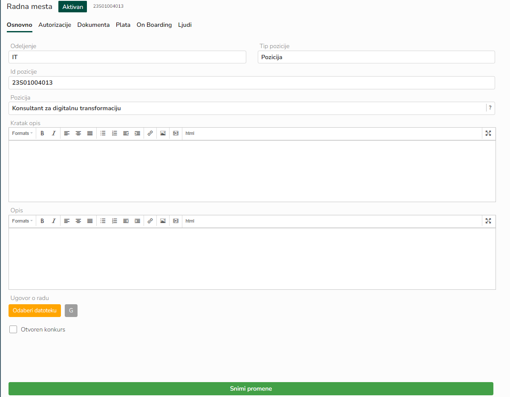Image resolution: width=510 pixels, height=397 pixels.
Task: Click into the Id pozicije field
Action: pyautogui.click(x=251, y=83)
